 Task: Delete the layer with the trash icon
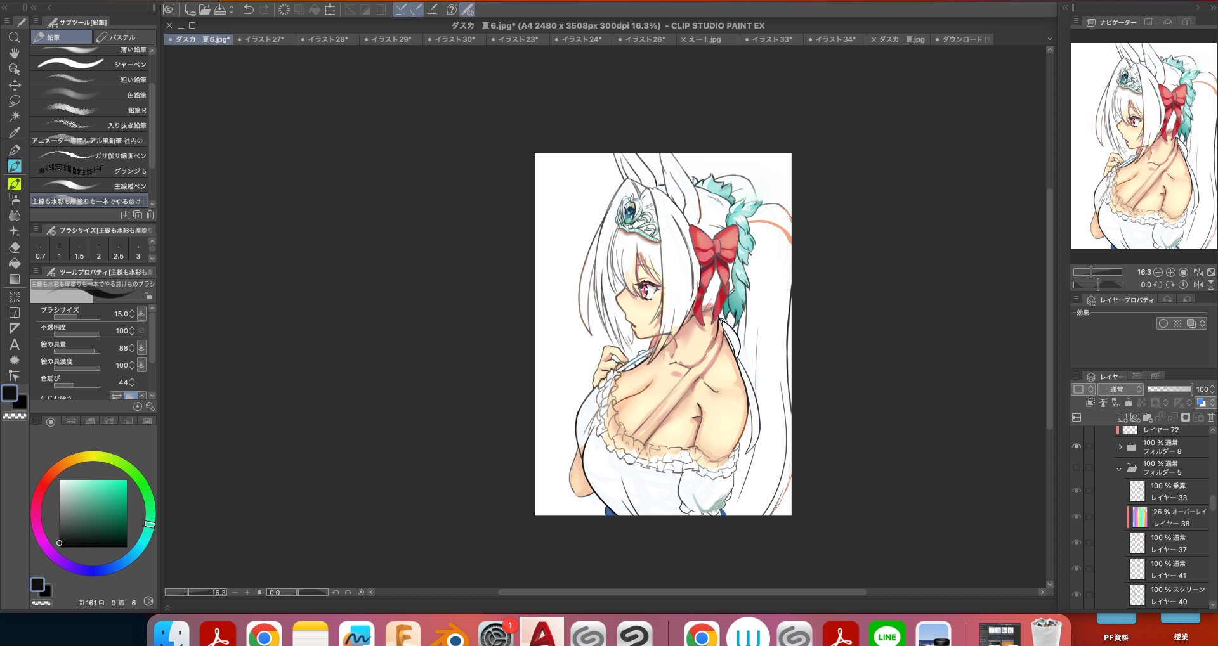[1211, 418]
